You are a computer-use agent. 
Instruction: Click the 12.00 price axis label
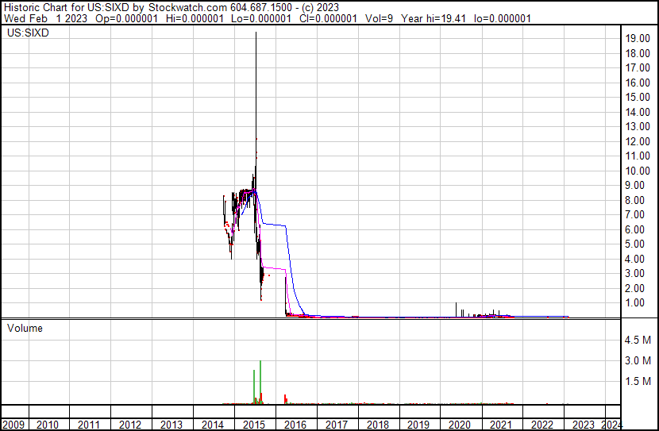tap(638, 141)
